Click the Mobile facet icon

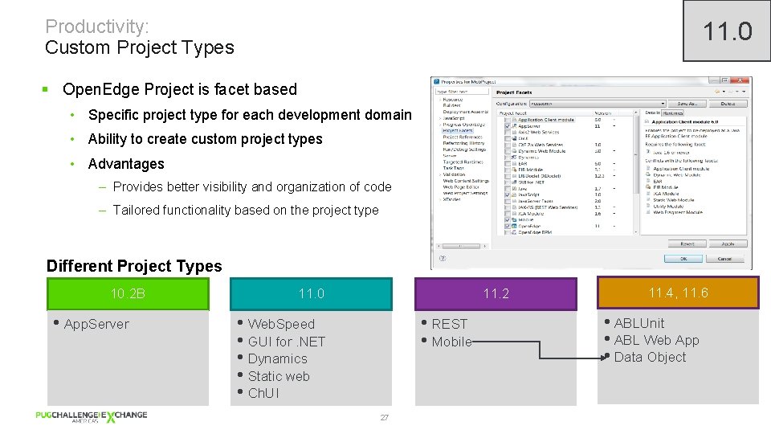click(x=514, y=220)
